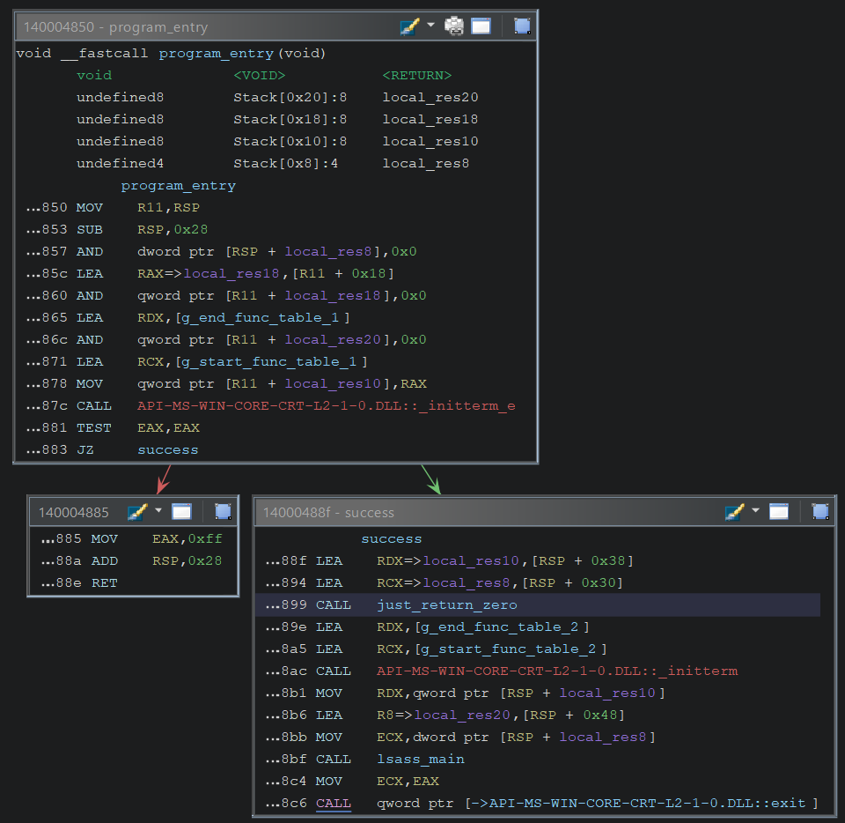This screenshot has width=845, height=823.
Task: Click the window view icon in success block
Action: pyautogui.click(x=779, y=511)
